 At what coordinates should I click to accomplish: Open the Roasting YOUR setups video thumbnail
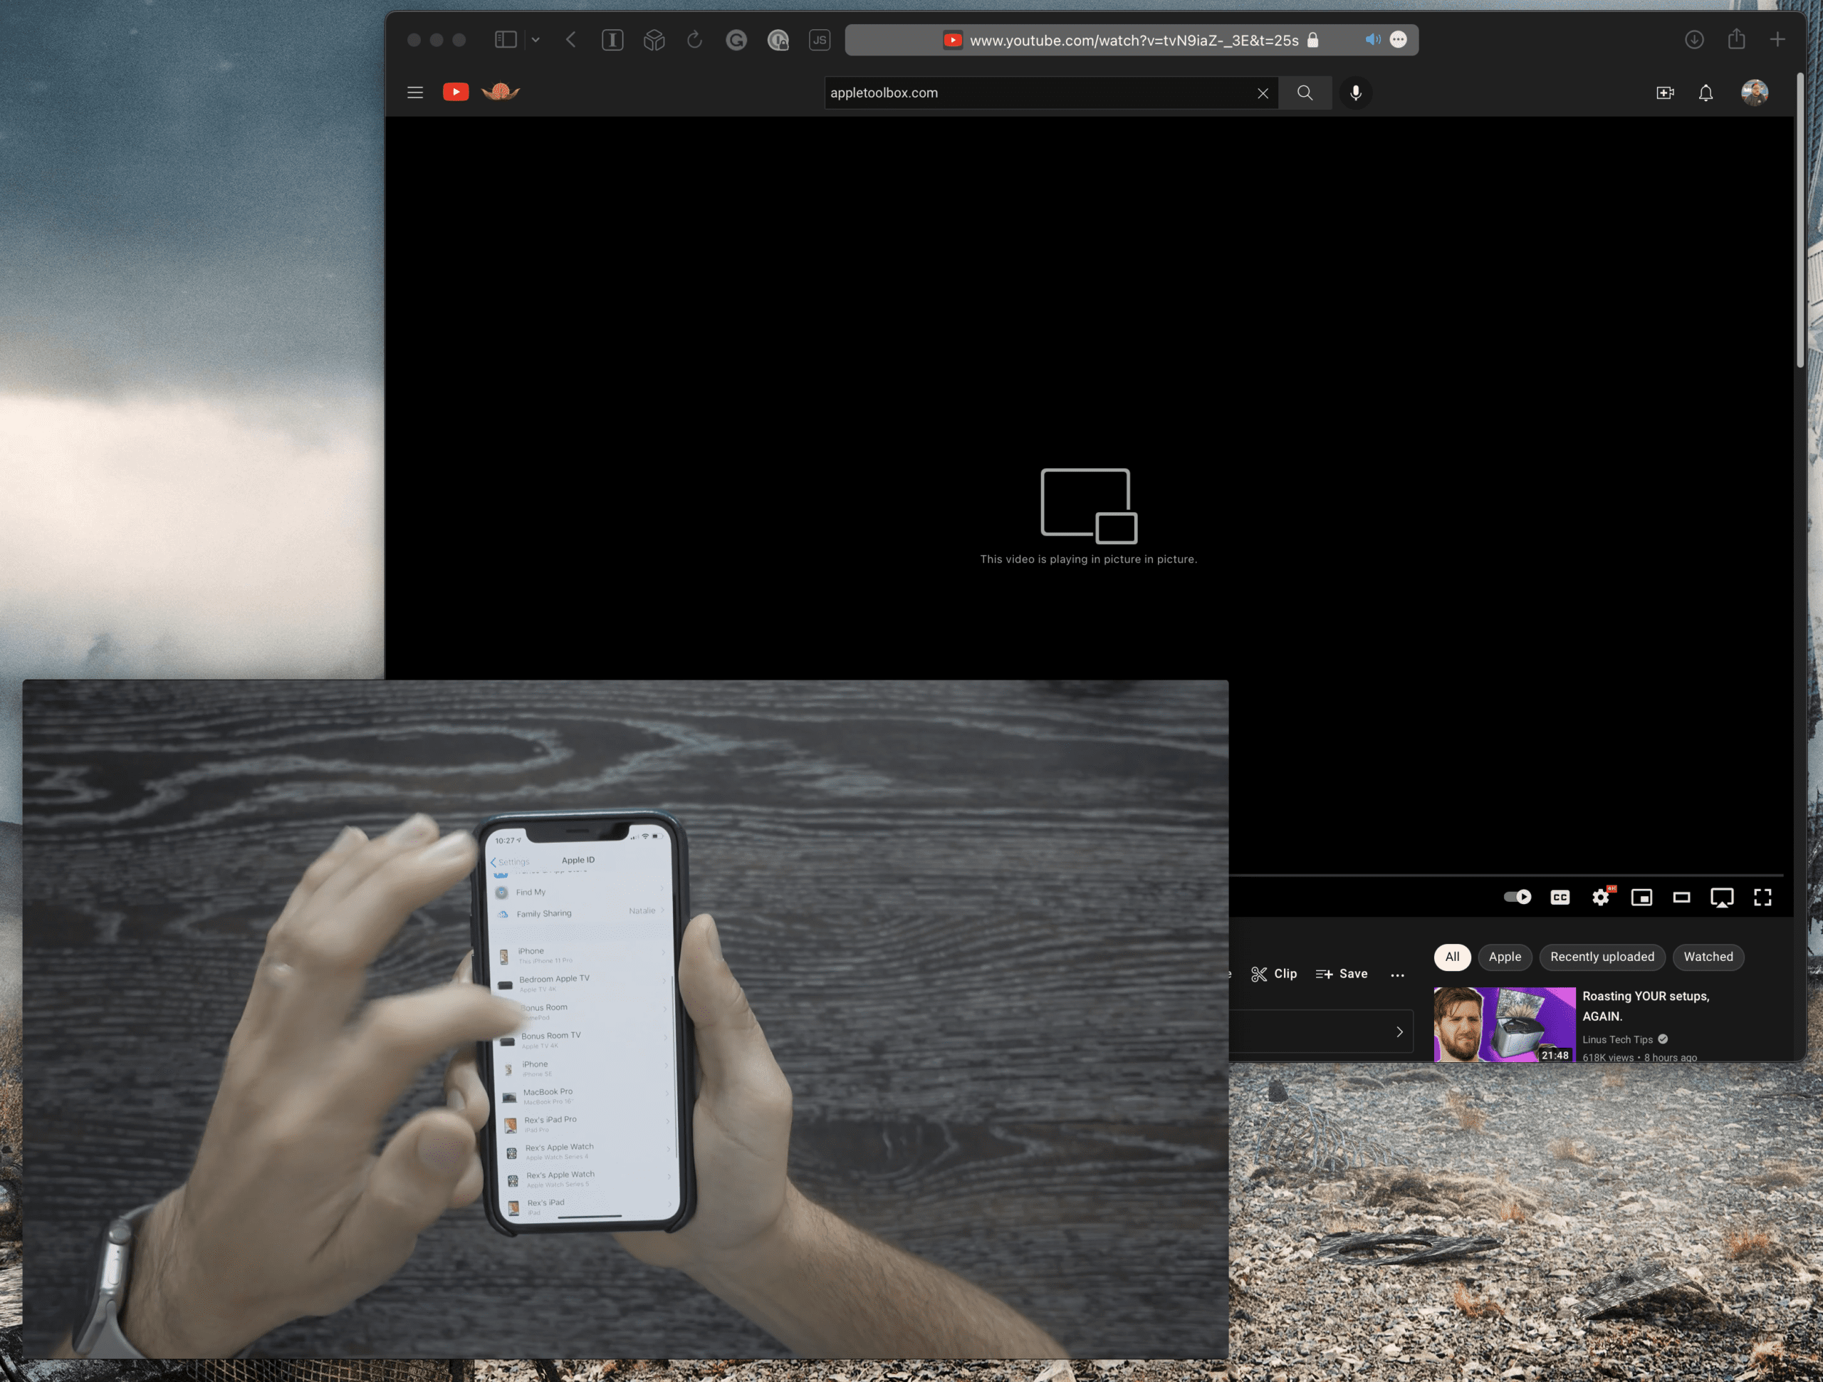click(x=1505, y=1024)
